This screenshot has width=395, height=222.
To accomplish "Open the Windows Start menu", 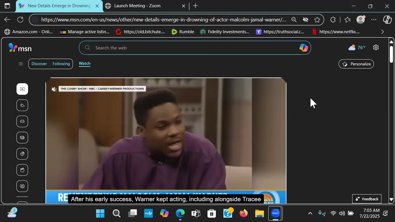I will coord(100,213).
